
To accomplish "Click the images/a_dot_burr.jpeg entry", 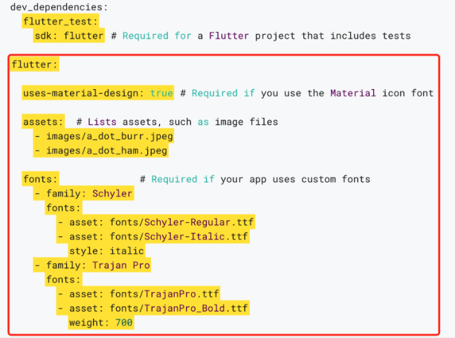I will (x=103, y=136).
